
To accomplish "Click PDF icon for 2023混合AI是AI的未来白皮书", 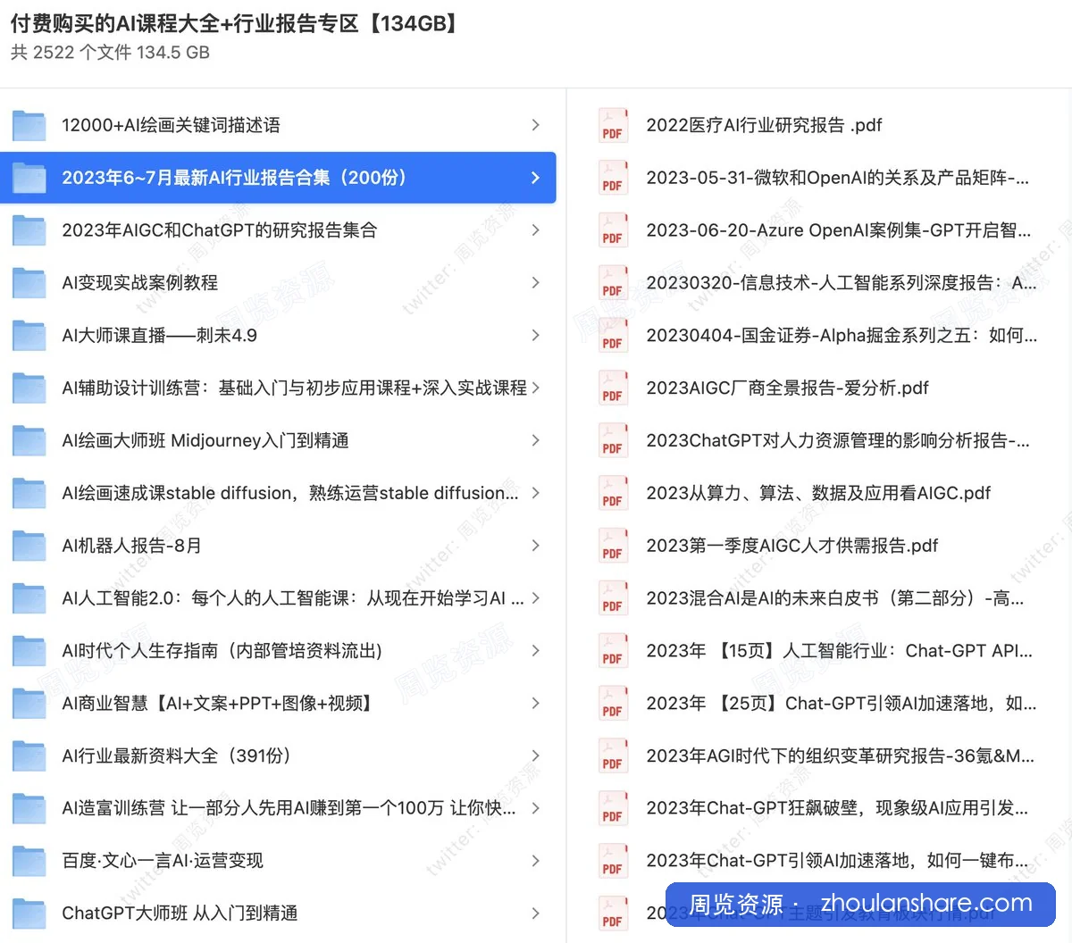I will (612, 598).
